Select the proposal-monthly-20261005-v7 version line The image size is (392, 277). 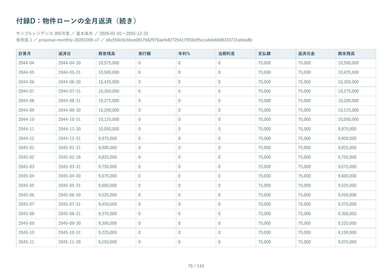click(134, 40)
